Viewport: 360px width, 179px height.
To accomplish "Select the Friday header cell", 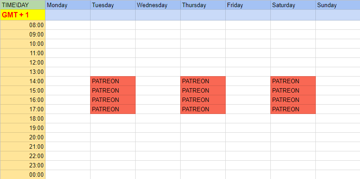I will point(248,5).
